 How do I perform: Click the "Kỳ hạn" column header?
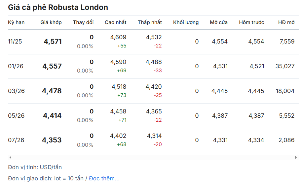coord(16,22)
